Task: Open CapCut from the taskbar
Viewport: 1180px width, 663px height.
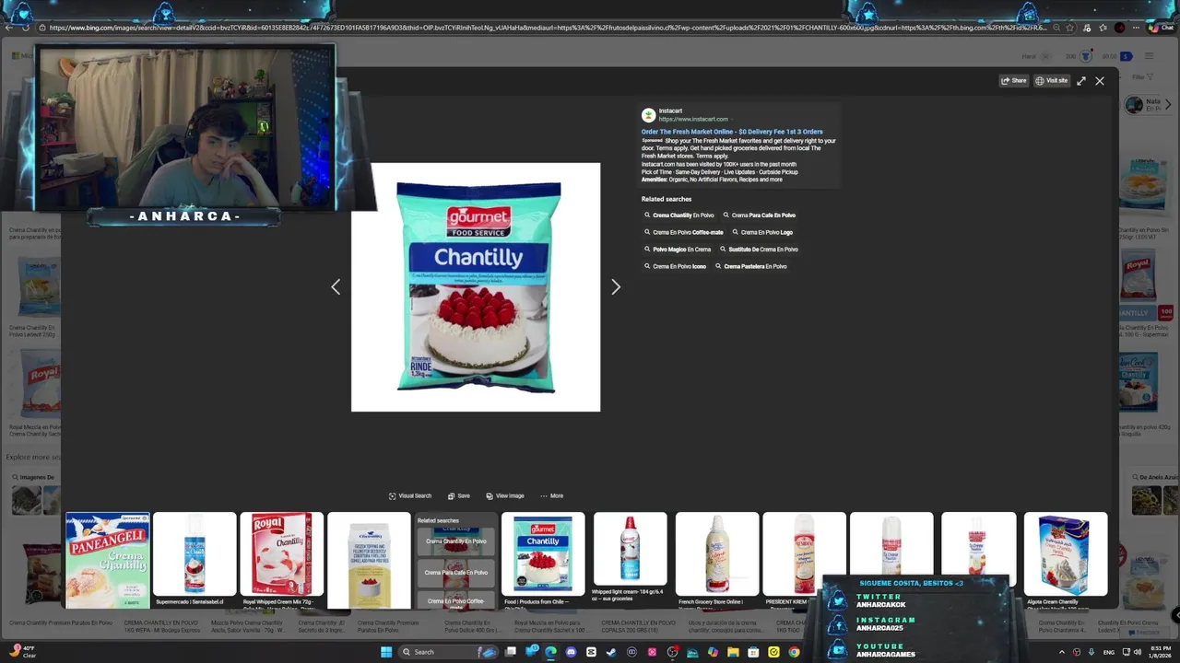Action: click(591, 652)
